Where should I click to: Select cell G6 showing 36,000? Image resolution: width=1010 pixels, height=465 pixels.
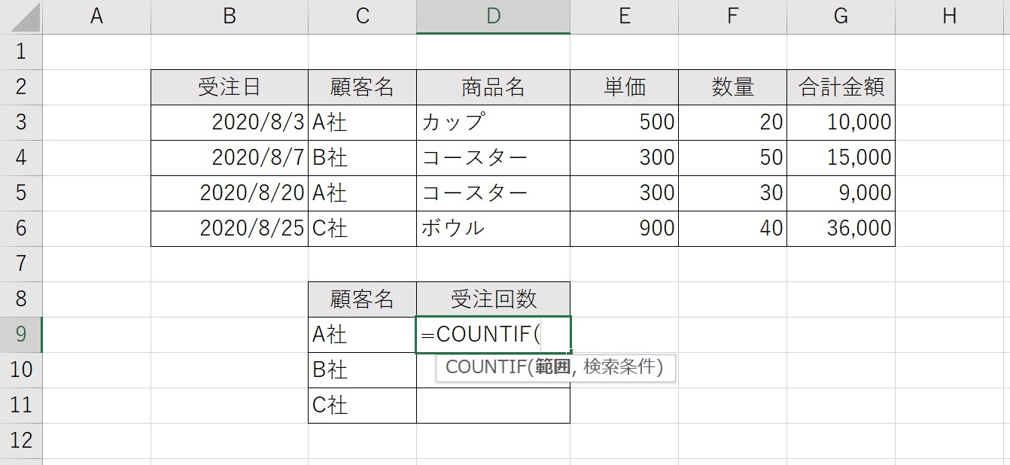[841, 229]
